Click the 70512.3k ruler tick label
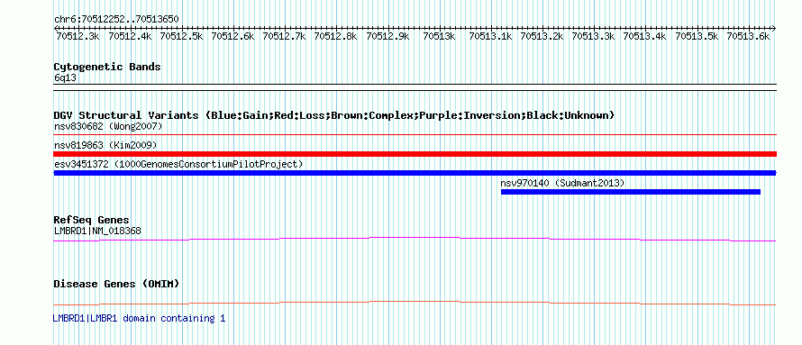802x345 pixels. click(77, 36)
